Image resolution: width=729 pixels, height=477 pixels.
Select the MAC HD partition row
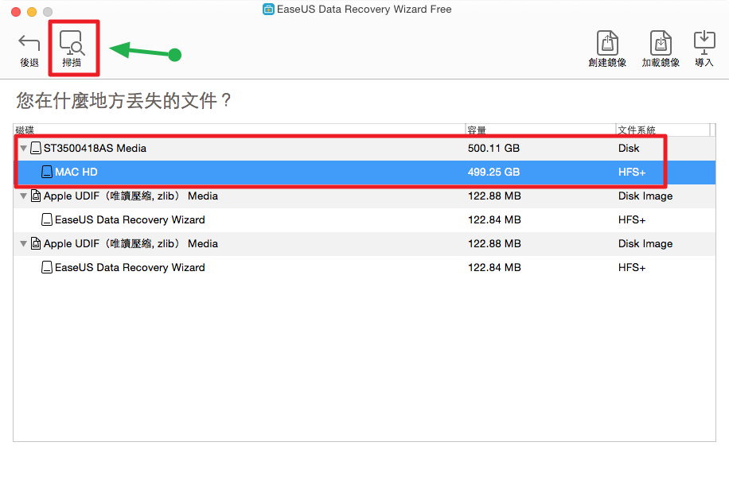(239, 173)
